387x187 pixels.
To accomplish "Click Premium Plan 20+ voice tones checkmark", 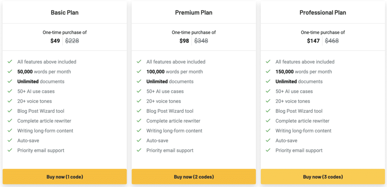I will (x=139, y=101).
